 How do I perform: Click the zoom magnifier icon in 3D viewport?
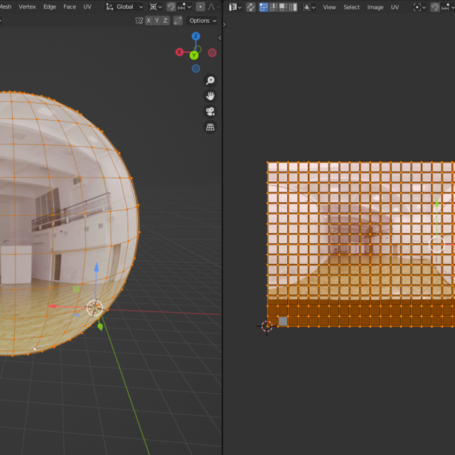click(210, 80)
